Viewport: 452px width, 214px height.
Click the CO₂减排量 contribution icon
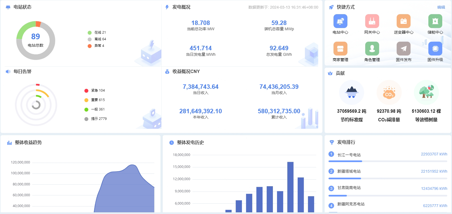389,93
